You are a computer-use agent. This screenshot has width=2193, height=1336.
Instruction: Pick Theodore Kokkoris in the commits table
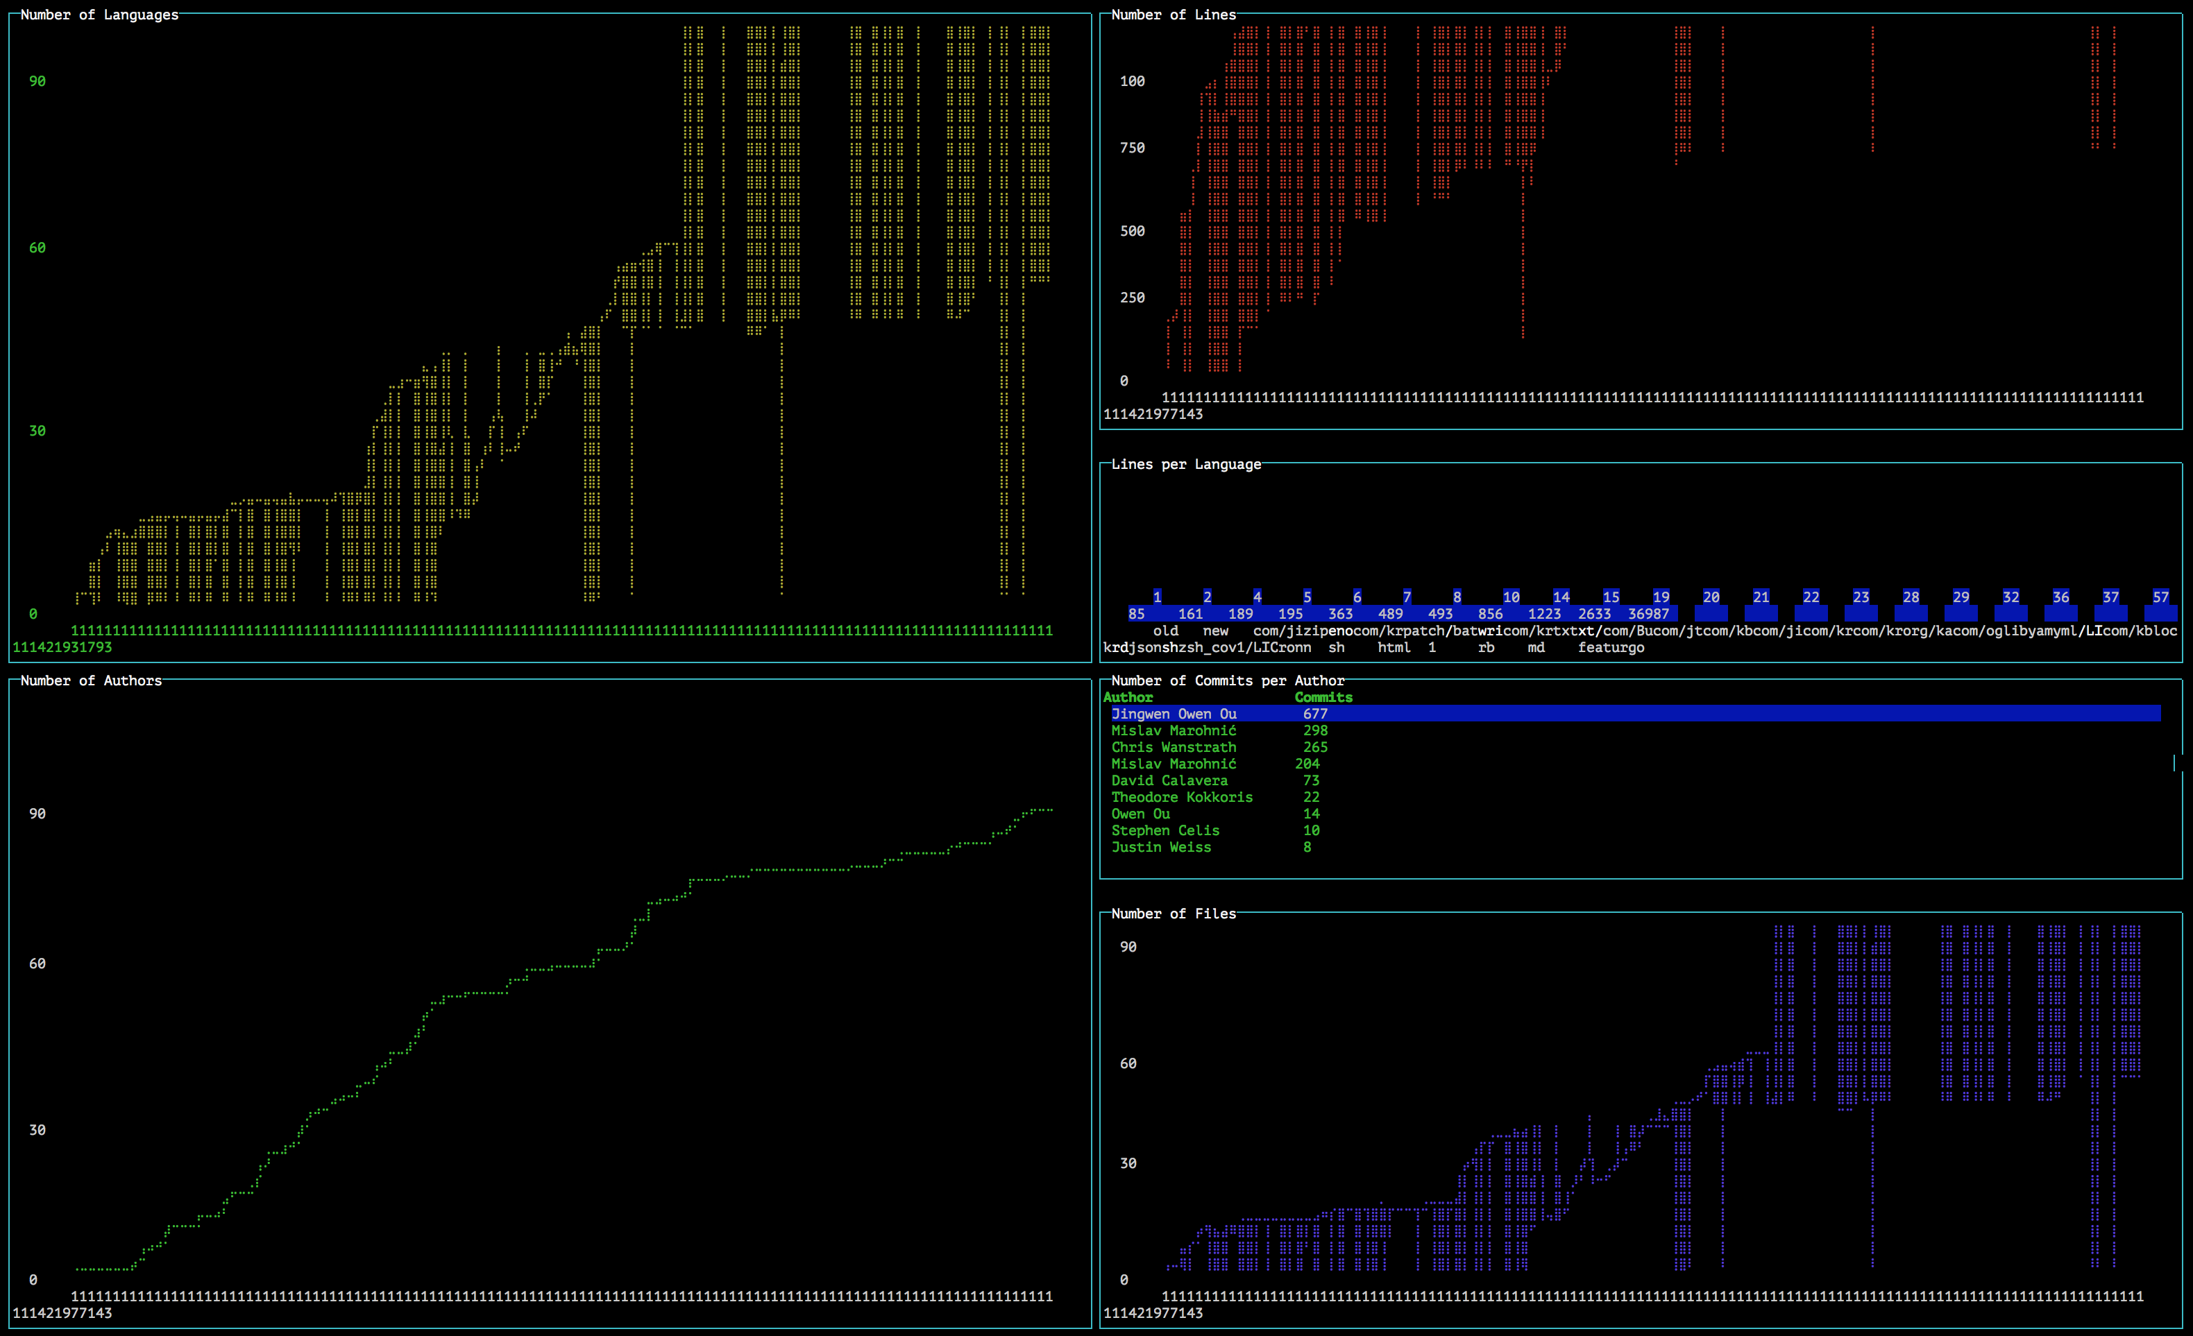coord(1181,797)
